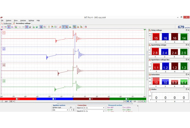This screenshot has width=190, height=128.
Task: Click the green channel 3 label on waveform
Action: 4,81
